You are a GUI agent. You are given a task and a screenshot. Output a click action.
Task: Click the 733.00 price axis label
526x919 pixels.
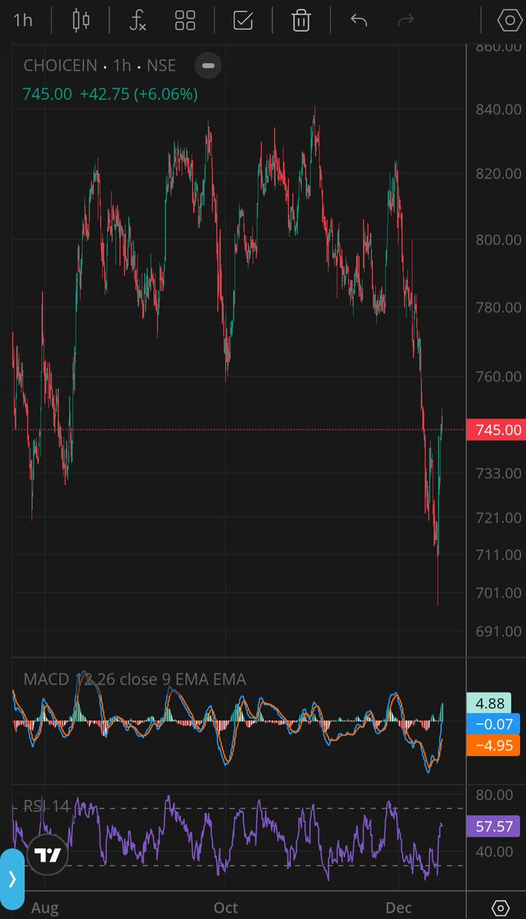[x=497, y=473]
